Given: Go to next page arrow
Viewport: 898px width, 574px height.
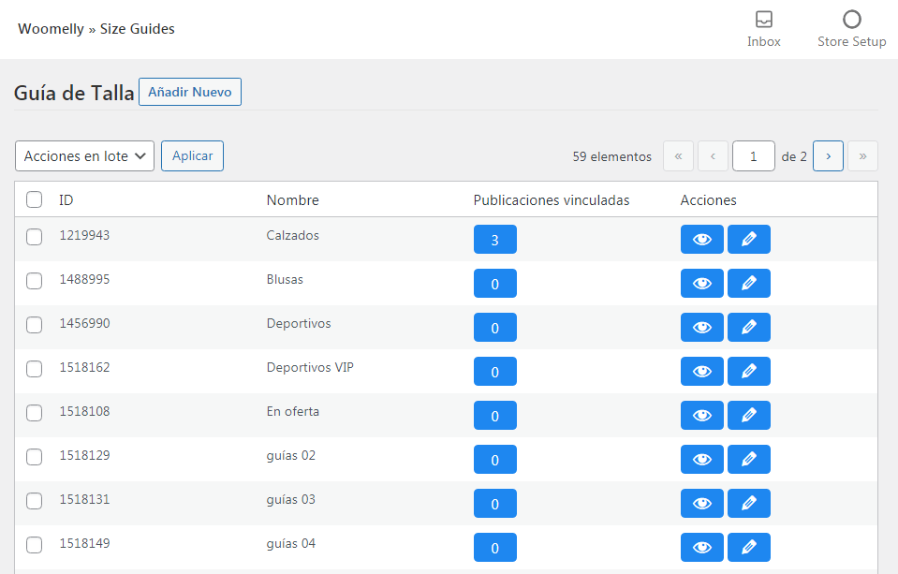Looking at the screenshot, I should pos(828,155).
